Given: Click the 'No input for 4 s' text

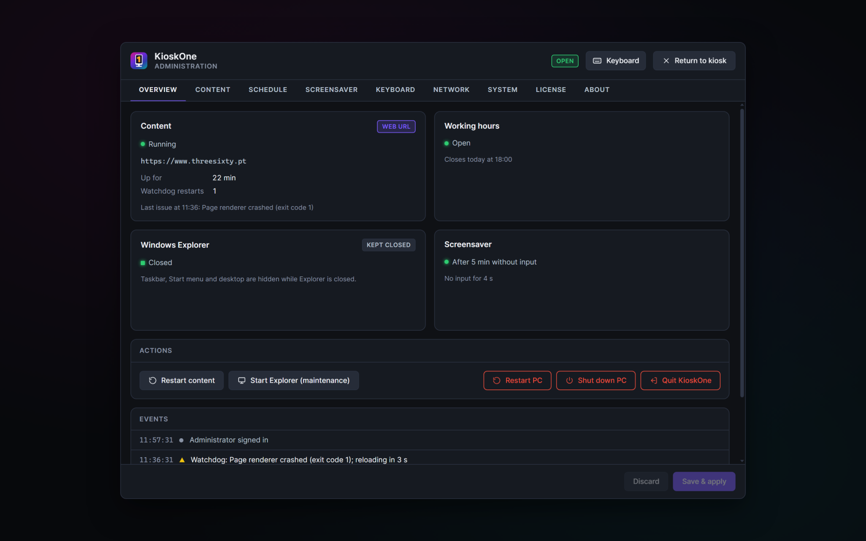Looking at the screenshot, I should [x=469, y=279].
